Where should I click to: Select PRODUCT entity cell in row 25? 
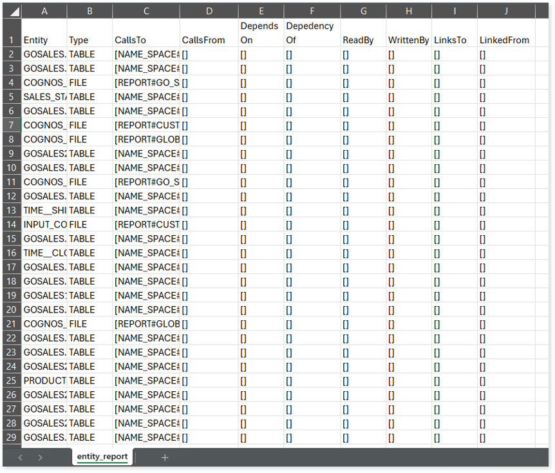click(44, 380)
